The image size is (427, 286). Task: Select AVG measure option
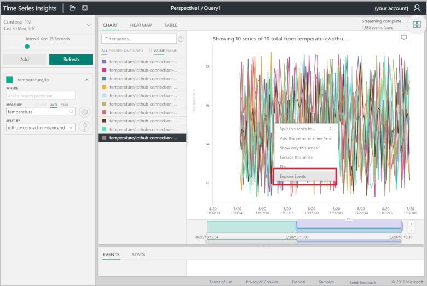54,105
